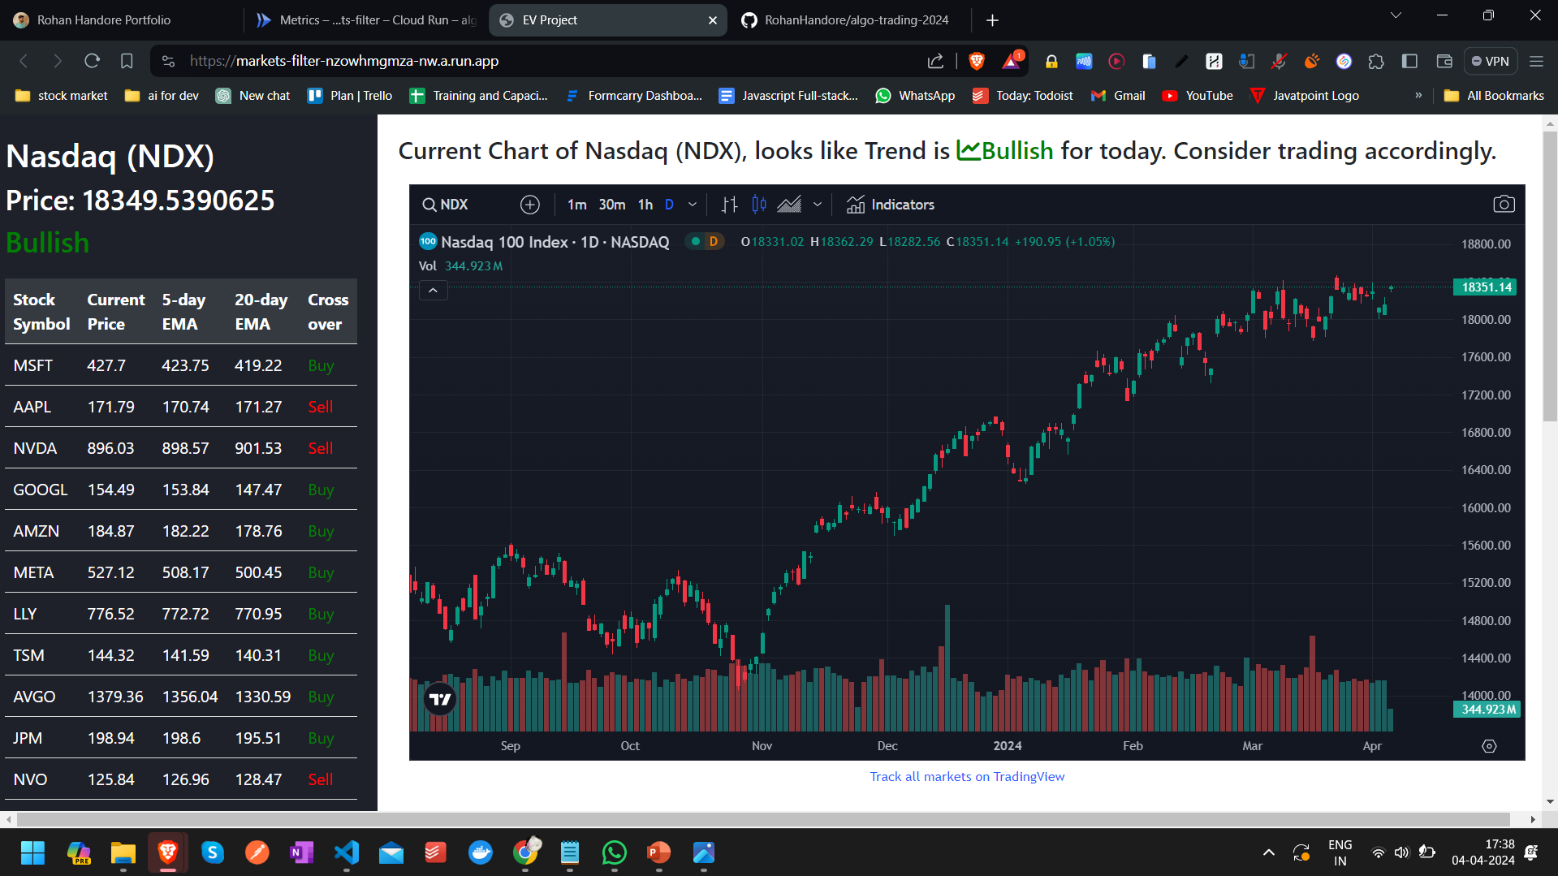Bookmark this page using the bookmark icon
Screen dimensions: 1558x876
point(127,61)
